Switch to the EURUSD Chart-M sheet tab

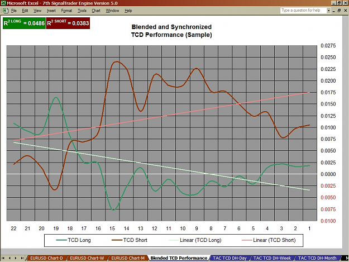(x=128, y=258)
